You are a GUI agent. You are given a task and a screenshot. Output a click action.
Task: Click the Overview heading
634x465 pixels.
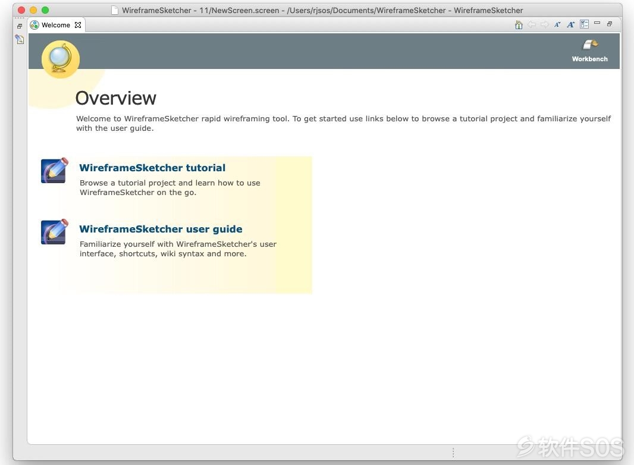pyautogui.click(x=115, y=98)
